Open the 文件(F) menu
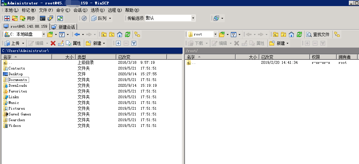 pyautogui.click(x=46, y=10)
